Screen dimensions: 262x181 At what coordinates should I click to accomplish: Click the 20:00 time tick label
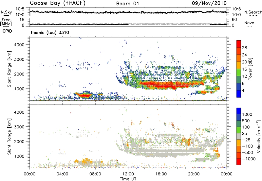tap(194, 174)
